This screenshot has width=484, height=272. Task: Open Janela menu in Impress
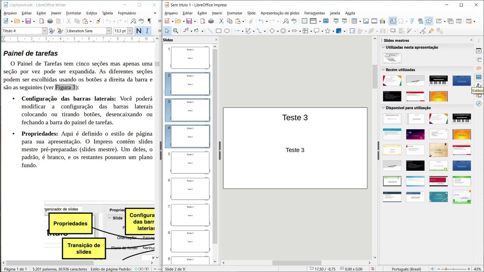pyautogui.click(x=335, y=13)
